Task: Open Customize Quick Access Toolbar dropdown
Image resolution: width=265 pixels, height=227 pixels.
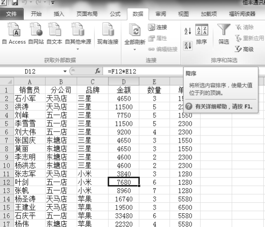Action: pos(53,3)
